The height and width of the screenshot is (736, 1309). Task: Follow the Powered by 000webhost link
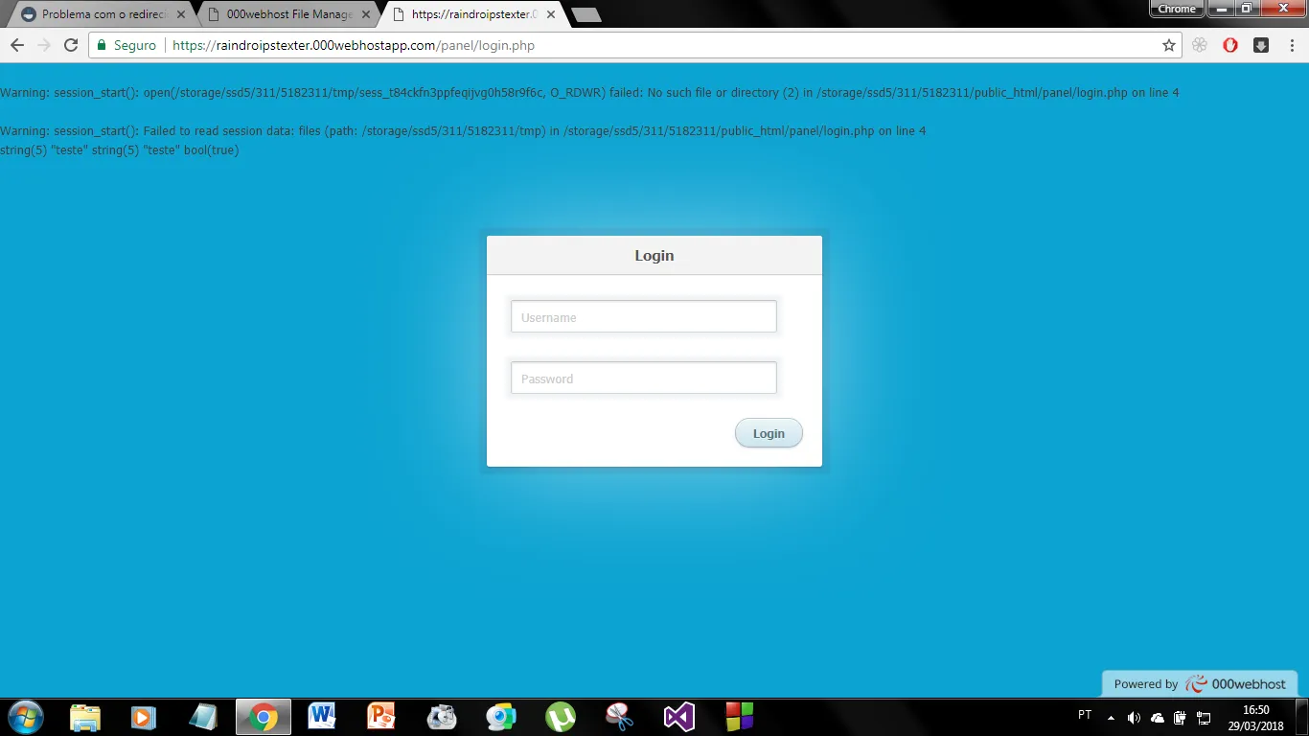[1200, 683]
